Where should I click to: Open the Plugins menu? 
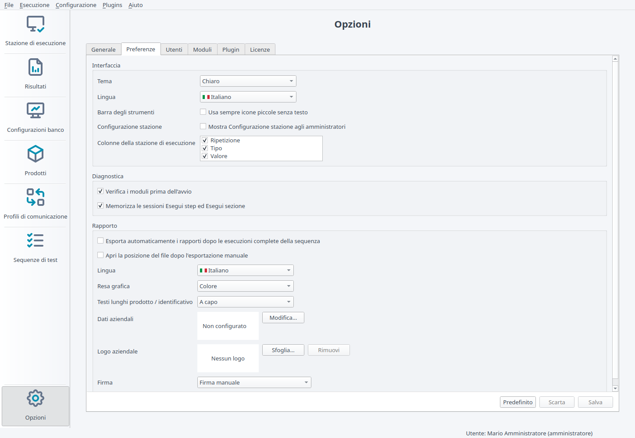[x=112, y=5]
